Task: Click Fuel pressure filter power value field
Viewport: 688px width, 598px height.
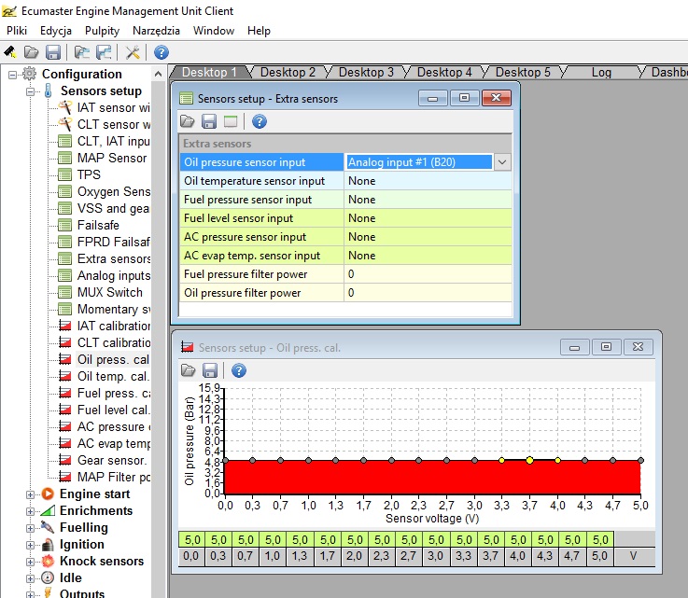Action: point(428,274)
